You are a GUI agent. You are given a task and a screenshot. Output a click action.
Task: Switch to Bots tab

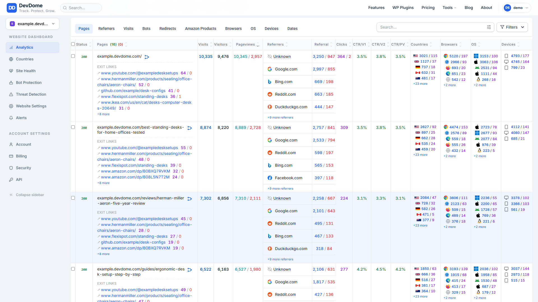[146, 29]
